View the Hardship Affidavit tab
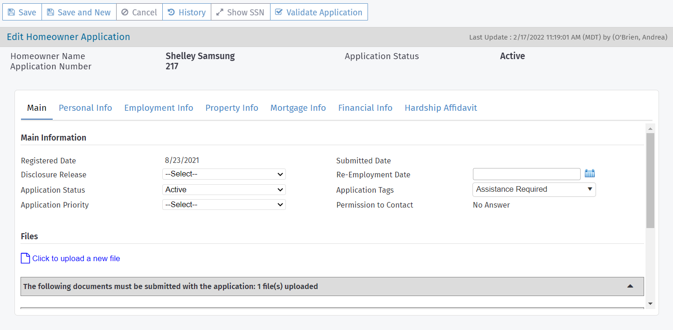673x330 pixels. pyautogui.click(x=441, y=108)
